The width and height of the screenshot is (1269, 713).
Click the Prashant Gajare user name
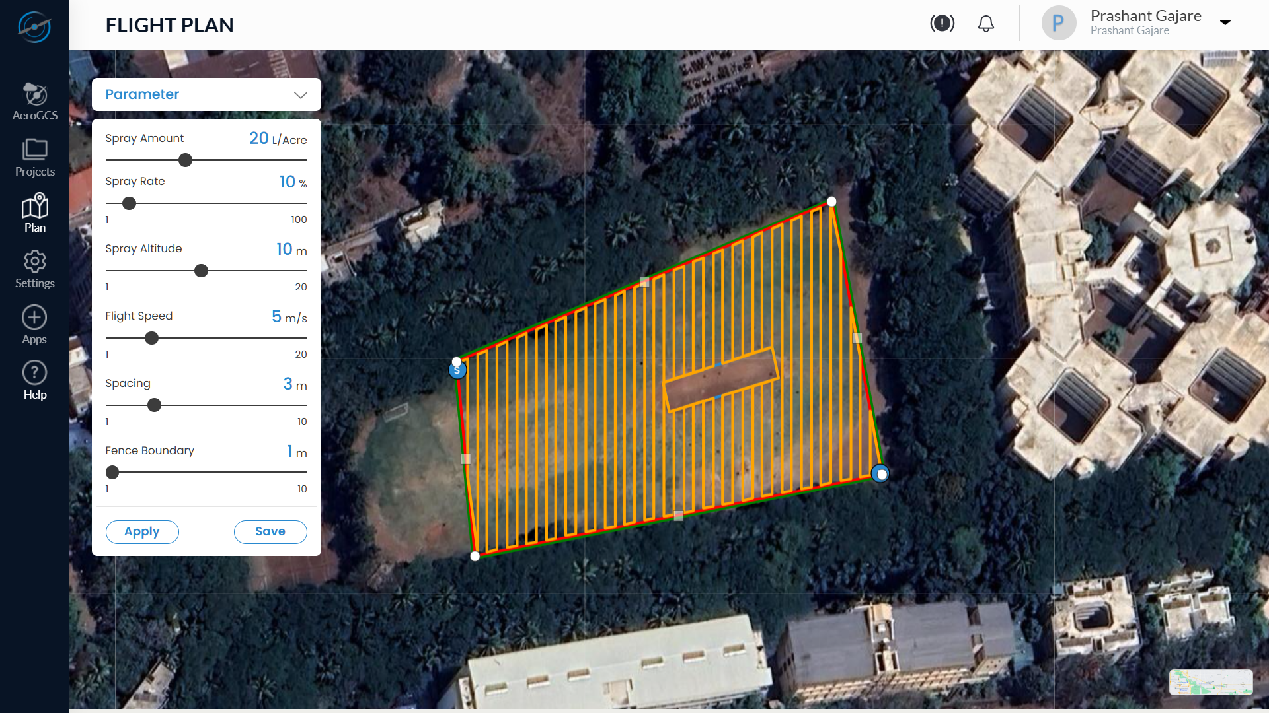point(1145,16)
